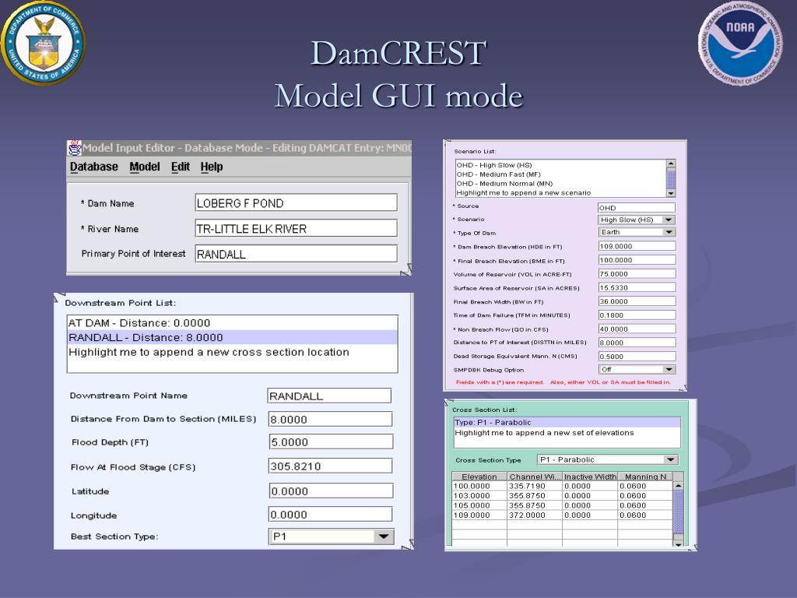
Task: Click Scenario List scroll up arrow
Action: pos(671,164)
